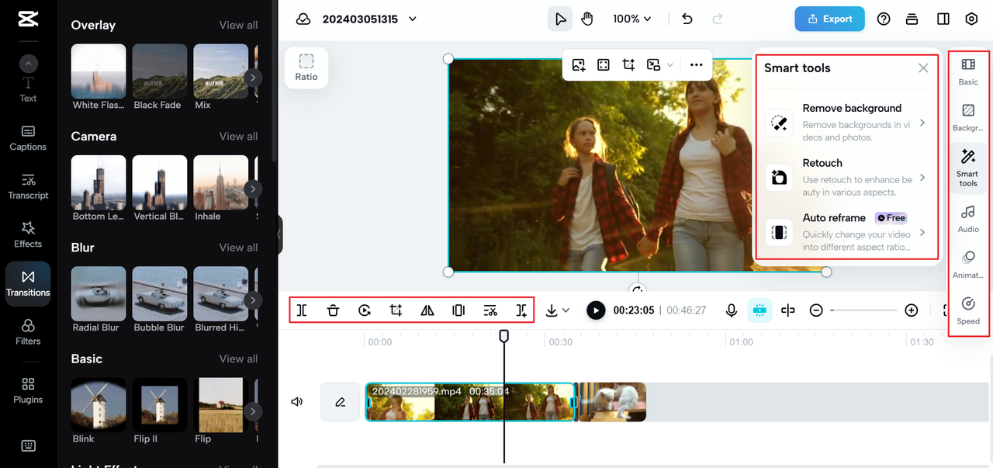The image size is (993, 468).
Task: Toggle the side panel layout icon
Action: [x=943, y=19]
